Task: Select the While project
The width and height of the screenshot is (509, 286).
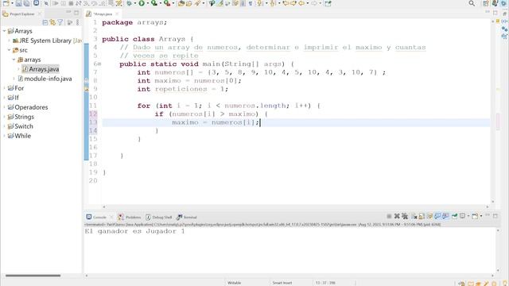Action: pos(19,136)
